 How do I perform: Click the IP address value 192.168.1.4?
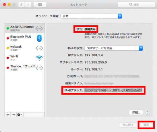coord(94,55)
